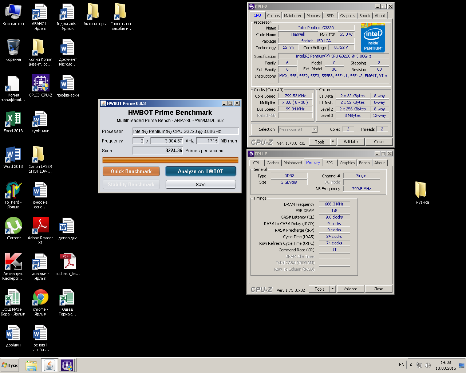Open Graphics tab in upper CPU-Z window
Screen dimensions: 466x373
pos(348,16)
